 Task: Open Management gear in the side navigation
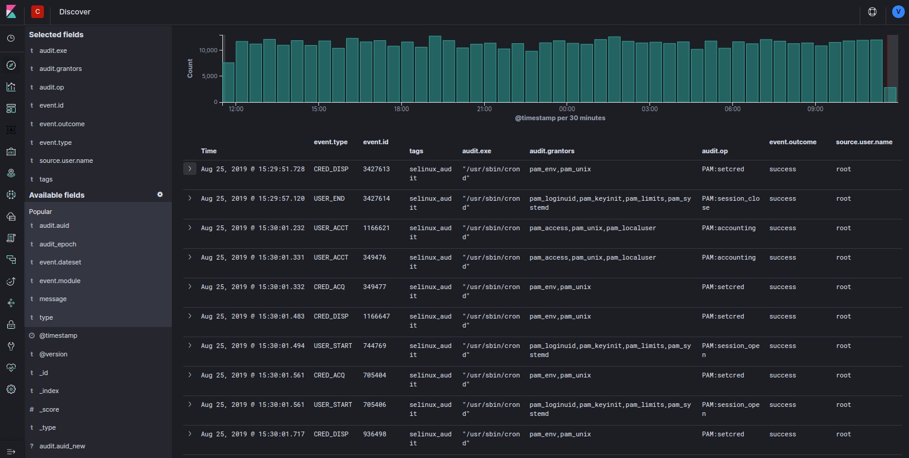pos(11,389)
